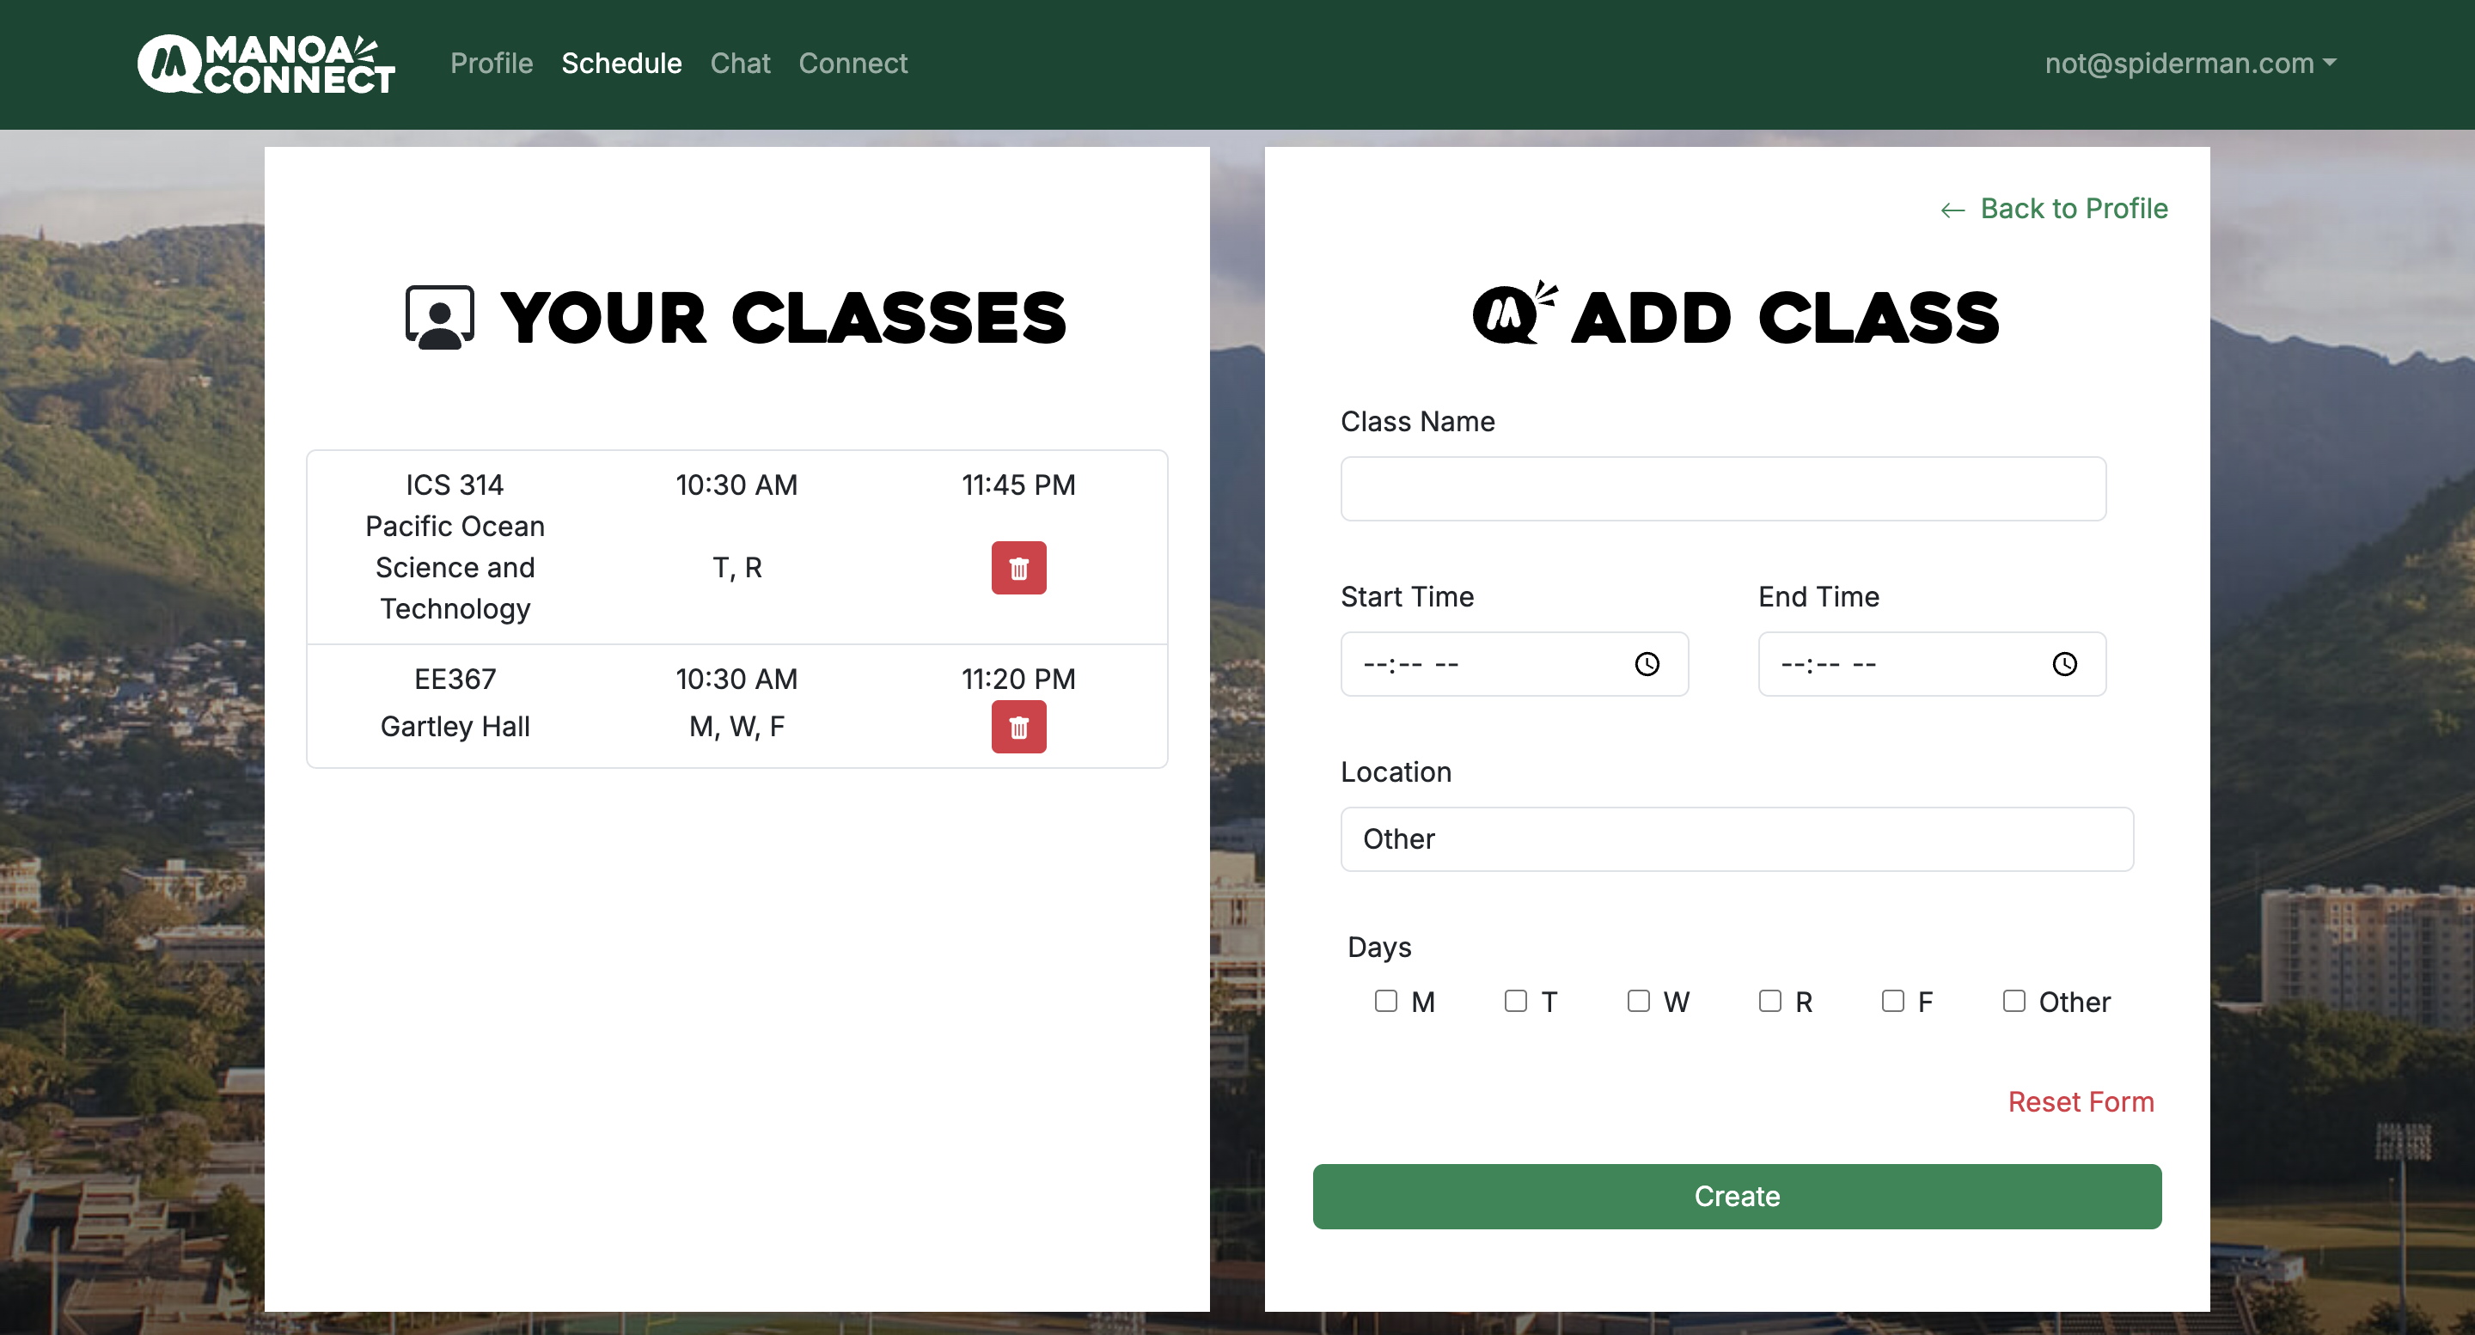Click the Back to Profile arrow icon
2475x1335 pixels.
1952,210
